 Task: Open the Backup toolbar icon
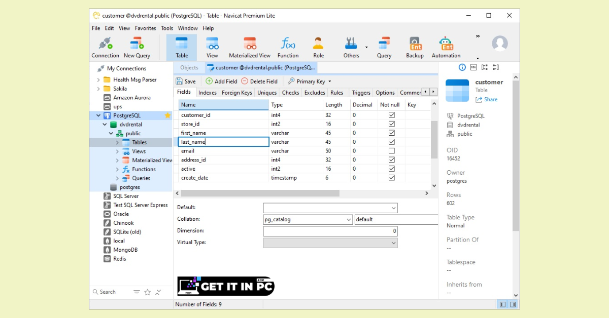coord(415,48)
